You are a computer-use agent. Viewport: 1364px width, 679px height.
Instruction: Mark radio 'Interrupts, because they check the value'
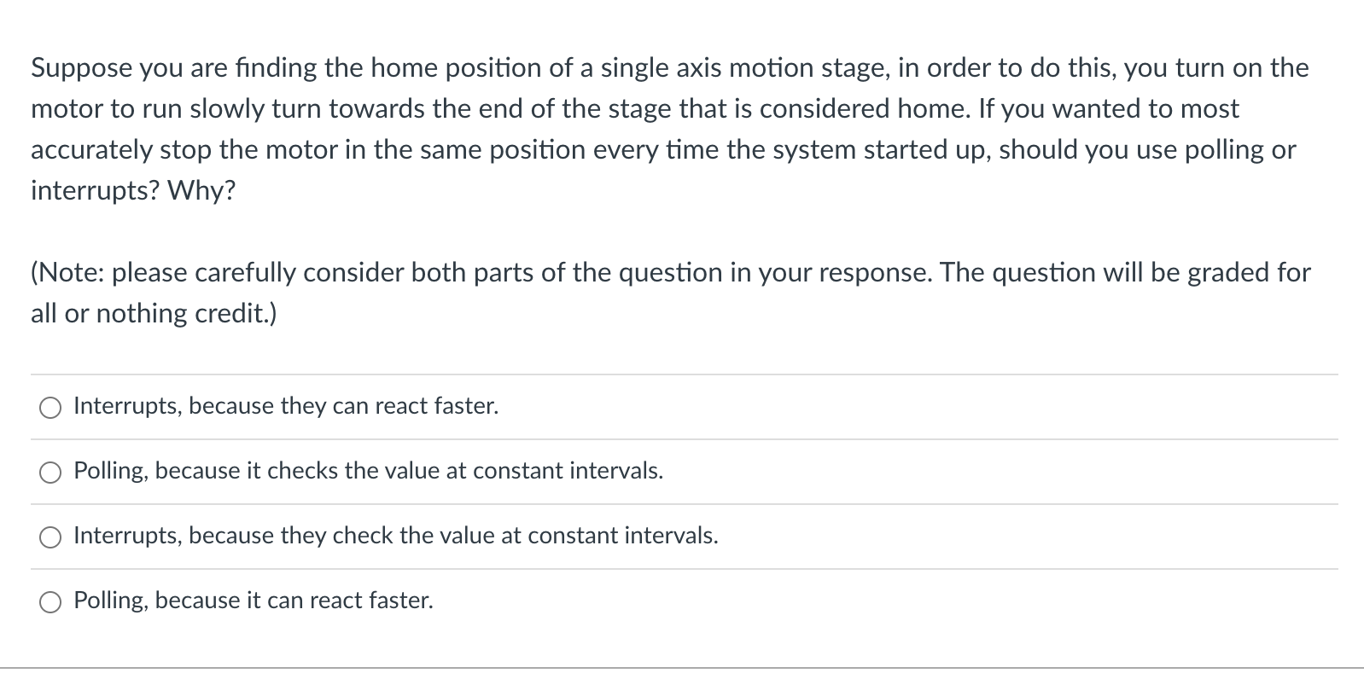[50, 538]
